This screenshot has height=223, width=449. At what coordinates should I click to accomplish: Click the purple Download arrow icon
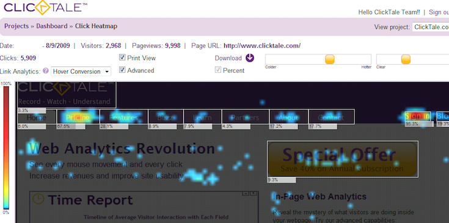pos(250,58)
